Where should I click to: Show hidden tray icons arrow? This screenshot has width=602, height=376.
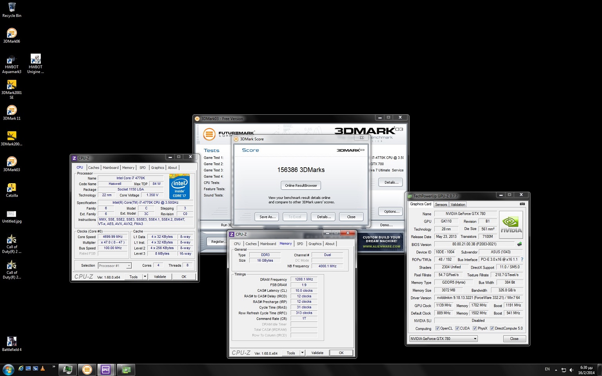[556, 370]
